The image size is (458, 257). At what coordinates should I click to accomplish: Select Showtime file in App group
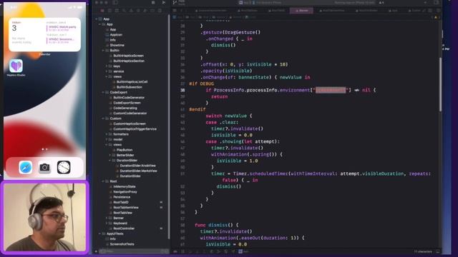[117, 45]
